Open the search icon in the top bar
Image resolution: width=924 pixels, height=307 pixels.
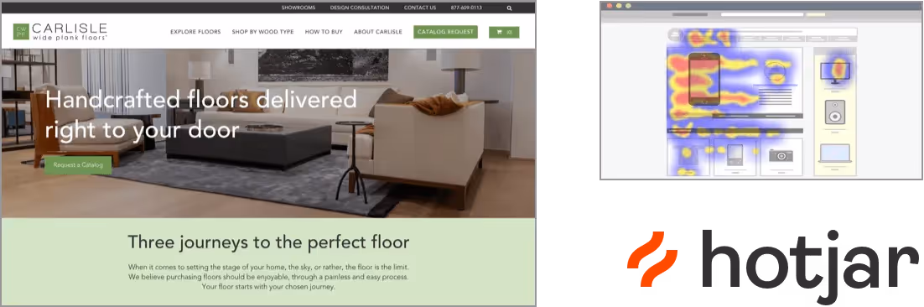(509, 8)
